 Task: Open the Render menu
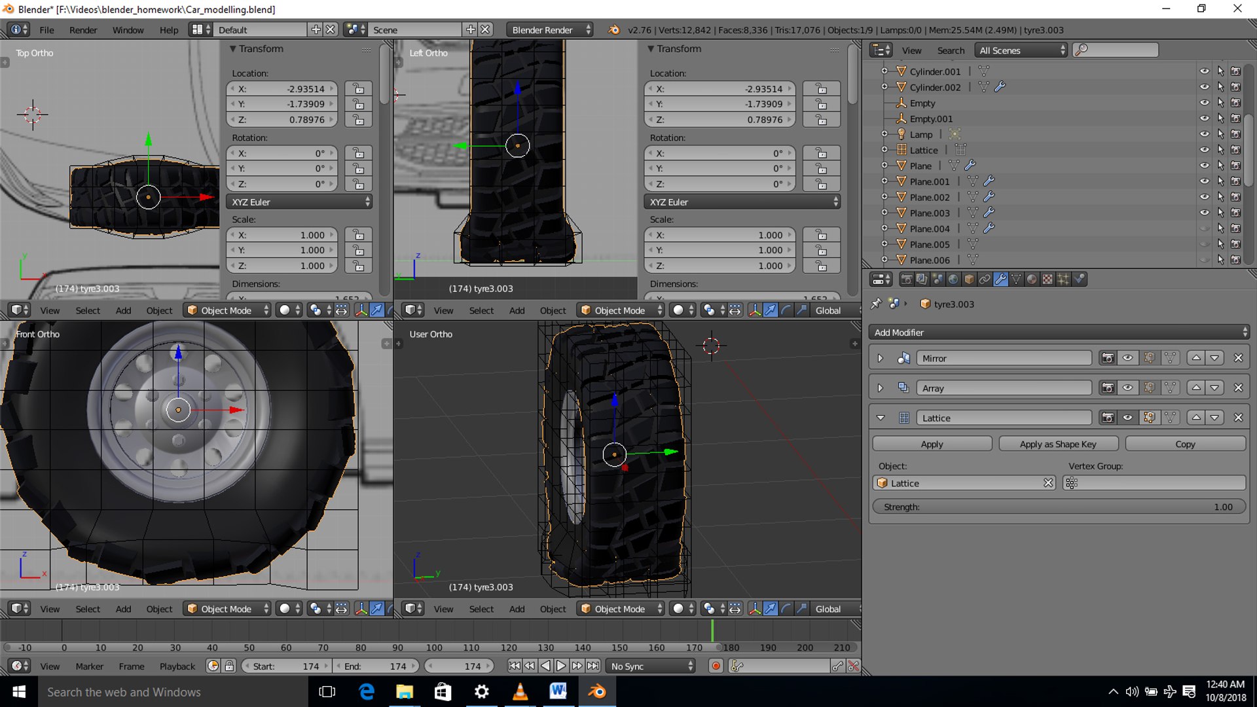(83, 29)
